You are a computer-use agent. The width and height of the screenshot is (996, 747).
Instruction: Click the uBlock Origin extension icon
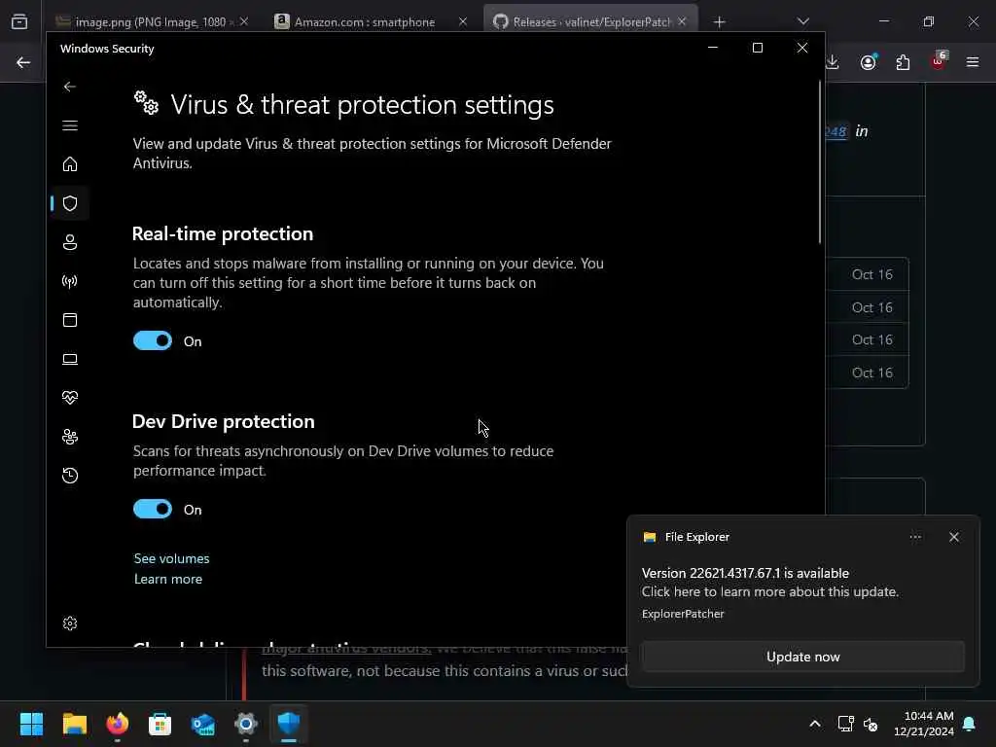point(938,62)
